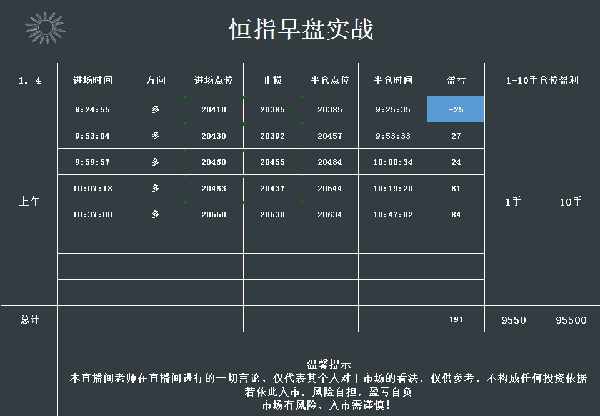600x416 pixels.
Task: Select the highlighted -25 loss cell
Action: pos(456,110)
